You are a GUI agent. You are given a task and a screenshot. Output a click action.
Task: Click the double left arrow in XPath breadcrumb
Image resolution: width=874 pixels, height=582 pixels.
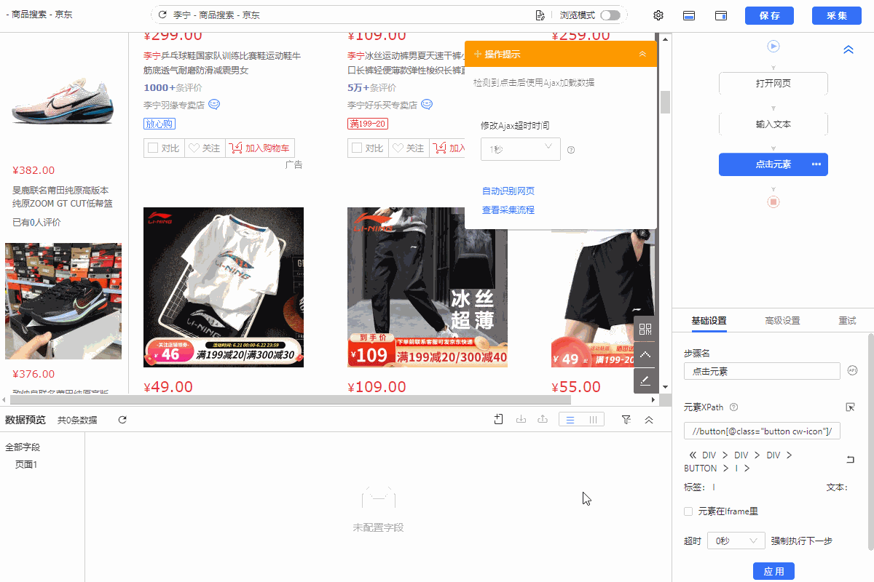pos(693,455)
